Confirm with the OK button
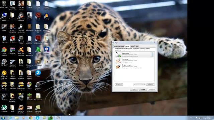The width and height of the screenshot is (214, 120). pos(134,89)
